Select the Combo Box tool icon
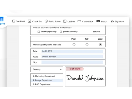This screenshot has height=99, width=132. 79,21
